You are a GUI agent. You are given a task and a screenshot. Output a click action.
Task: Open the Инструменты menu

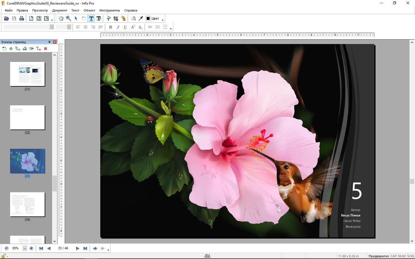[110, 10]
